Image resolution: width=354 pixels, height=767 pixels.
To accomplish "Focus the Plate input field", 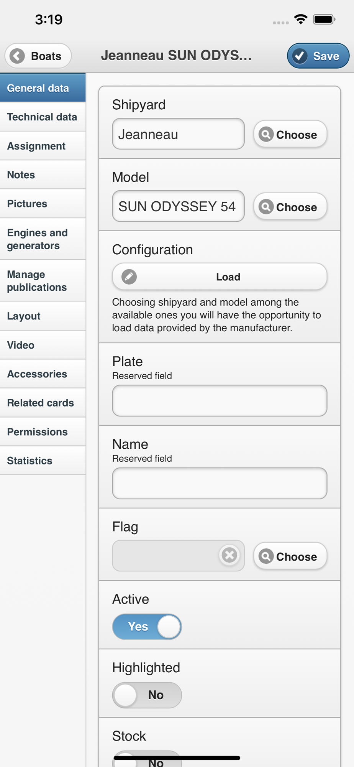I will [x=220, y=401].
